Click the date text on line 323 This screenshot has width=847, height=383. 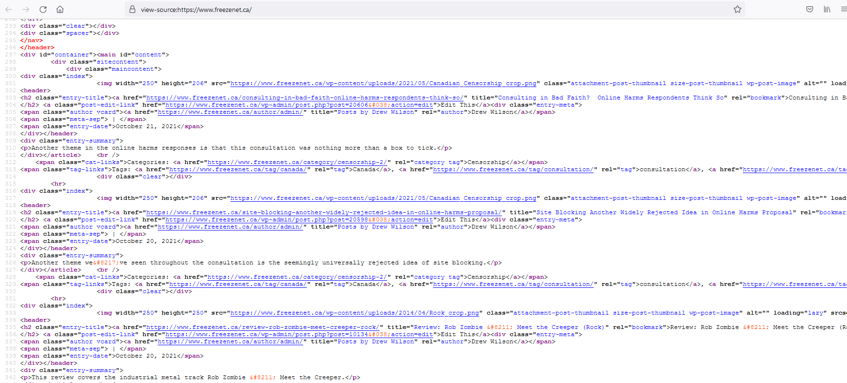coord(146,241)
